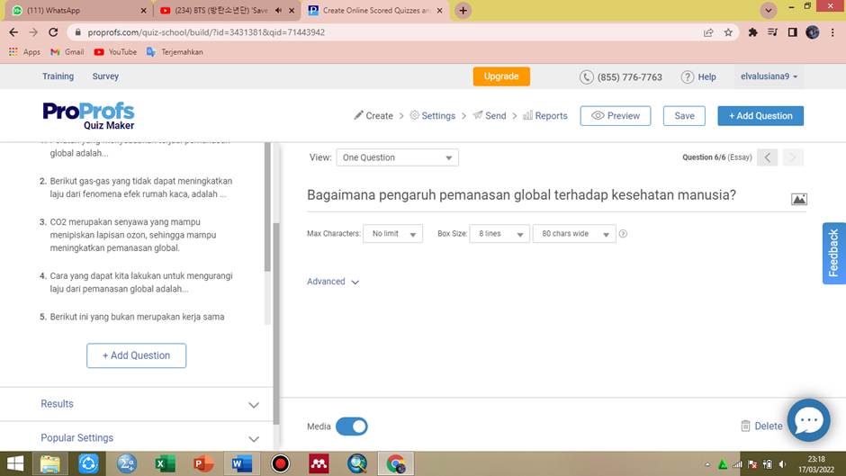Open the 8 lines box size dropdown
The image size is (846, 476).
499,234
